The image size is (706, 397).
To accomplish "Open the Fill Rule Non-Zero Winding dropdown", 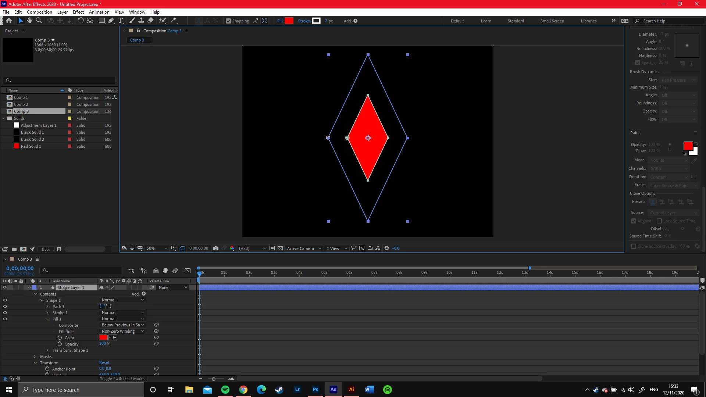I will point(122,331).
